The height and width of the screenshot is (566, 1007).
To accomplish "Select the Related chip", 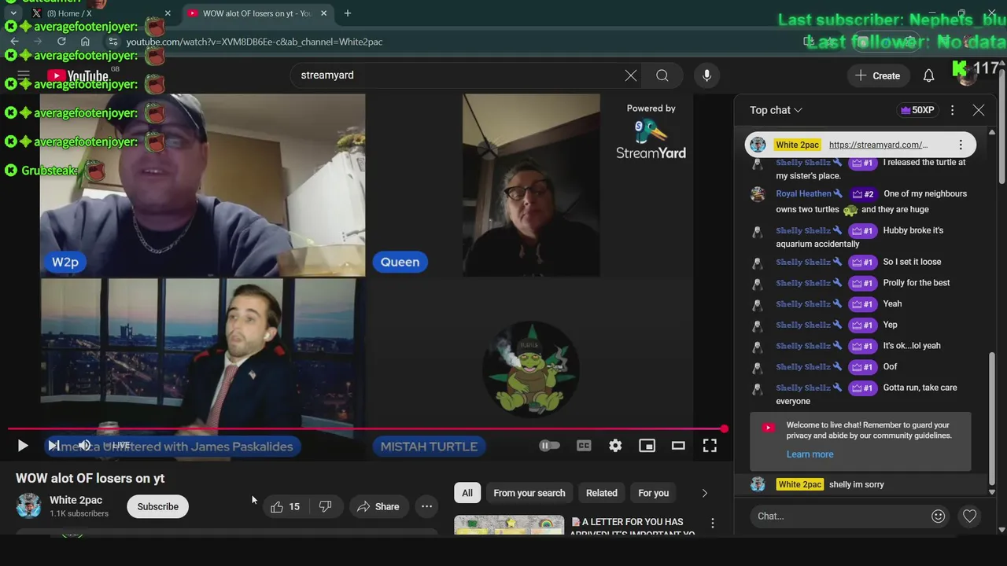I will tap(602, 493).
